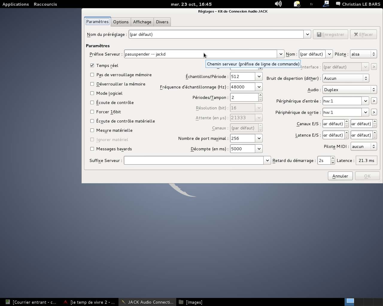Open JACK Audio Connection Kit from the taskbar

148,302
